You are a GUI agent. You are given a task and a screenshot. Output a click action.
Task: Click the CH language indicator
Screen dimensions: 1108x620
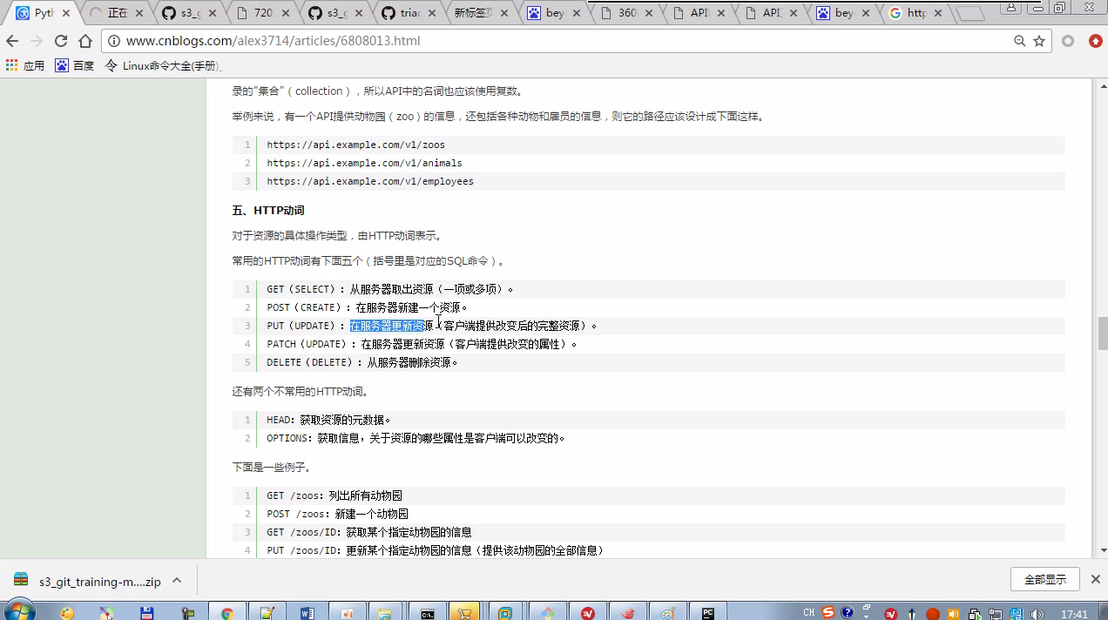click(x=809, y=612)
